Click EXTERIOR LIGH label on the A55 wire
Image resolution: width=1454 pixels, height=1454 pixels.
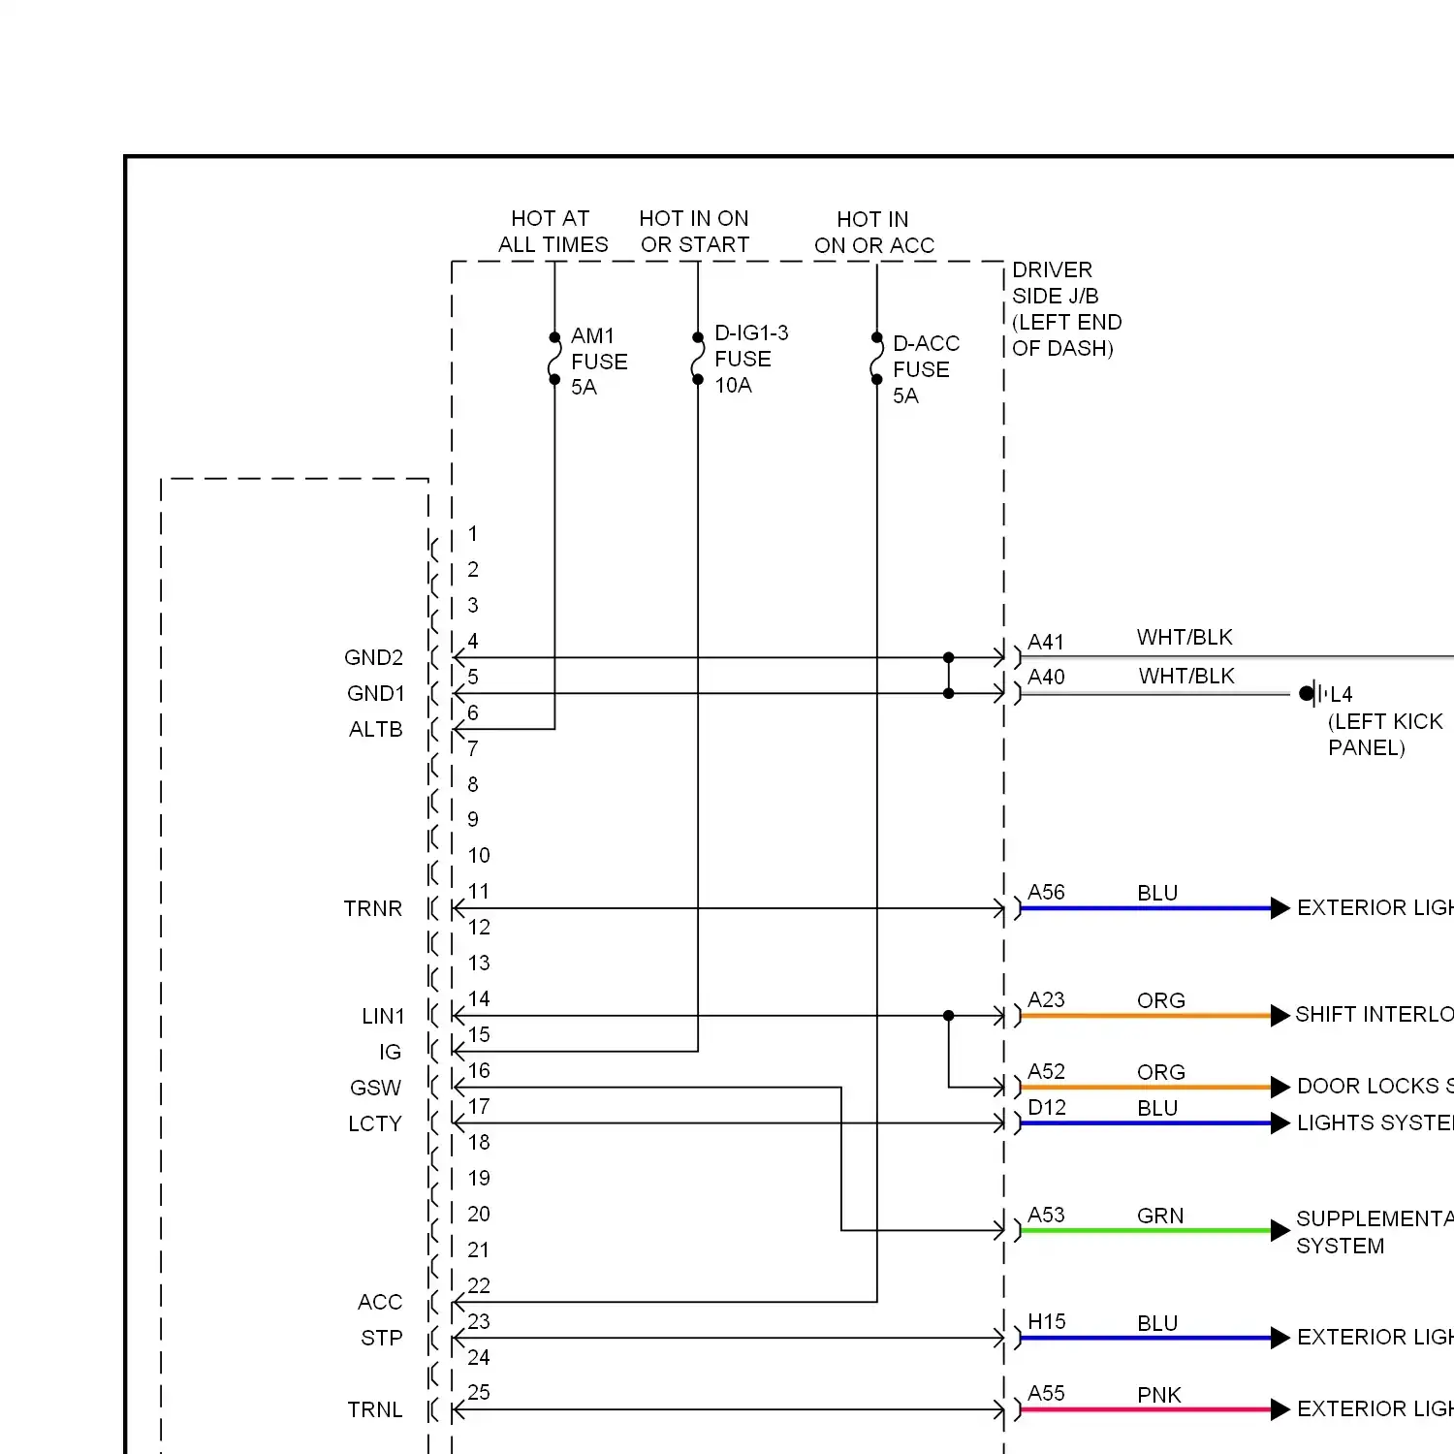1375,1408
